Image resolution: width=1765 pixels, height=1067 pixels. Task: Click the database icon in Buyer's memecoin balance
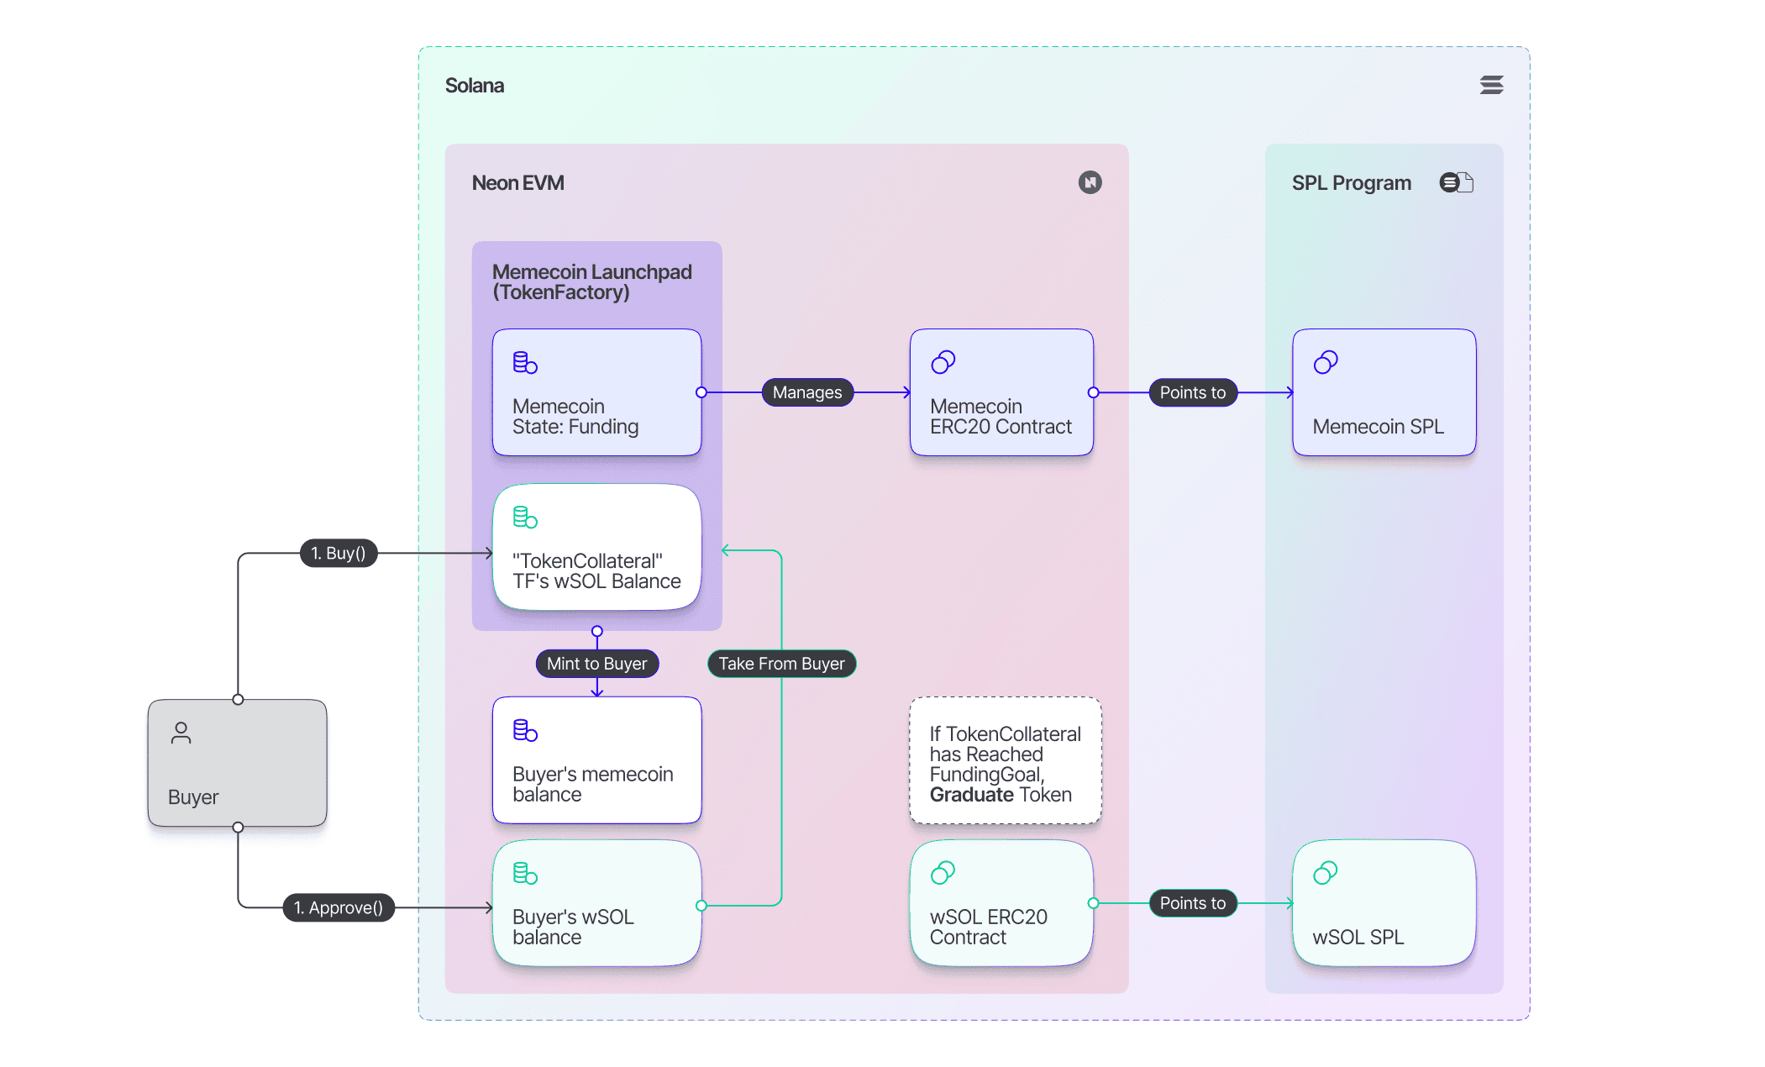coord(525,730)
